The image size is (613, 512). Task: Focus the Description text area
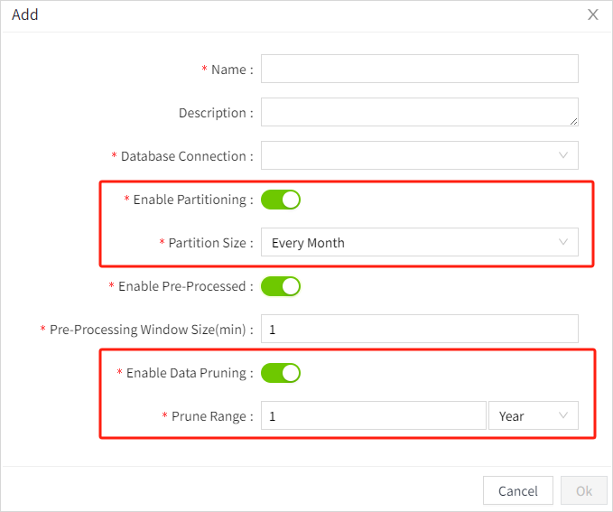pos(419,112)
